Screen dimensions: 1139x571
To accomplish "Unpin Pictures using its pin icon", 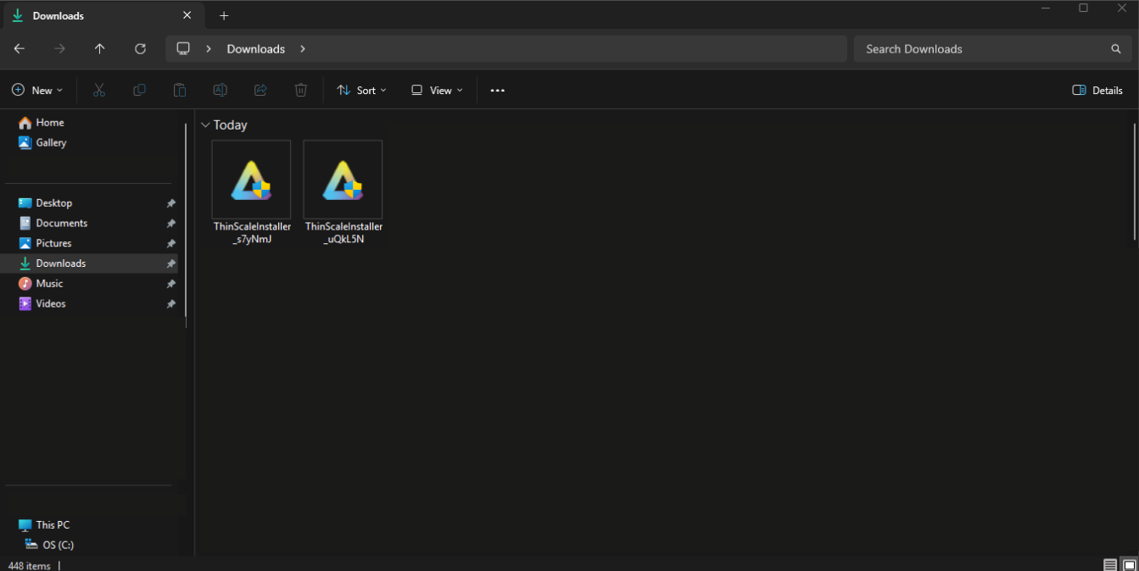I will pos(170,244).
